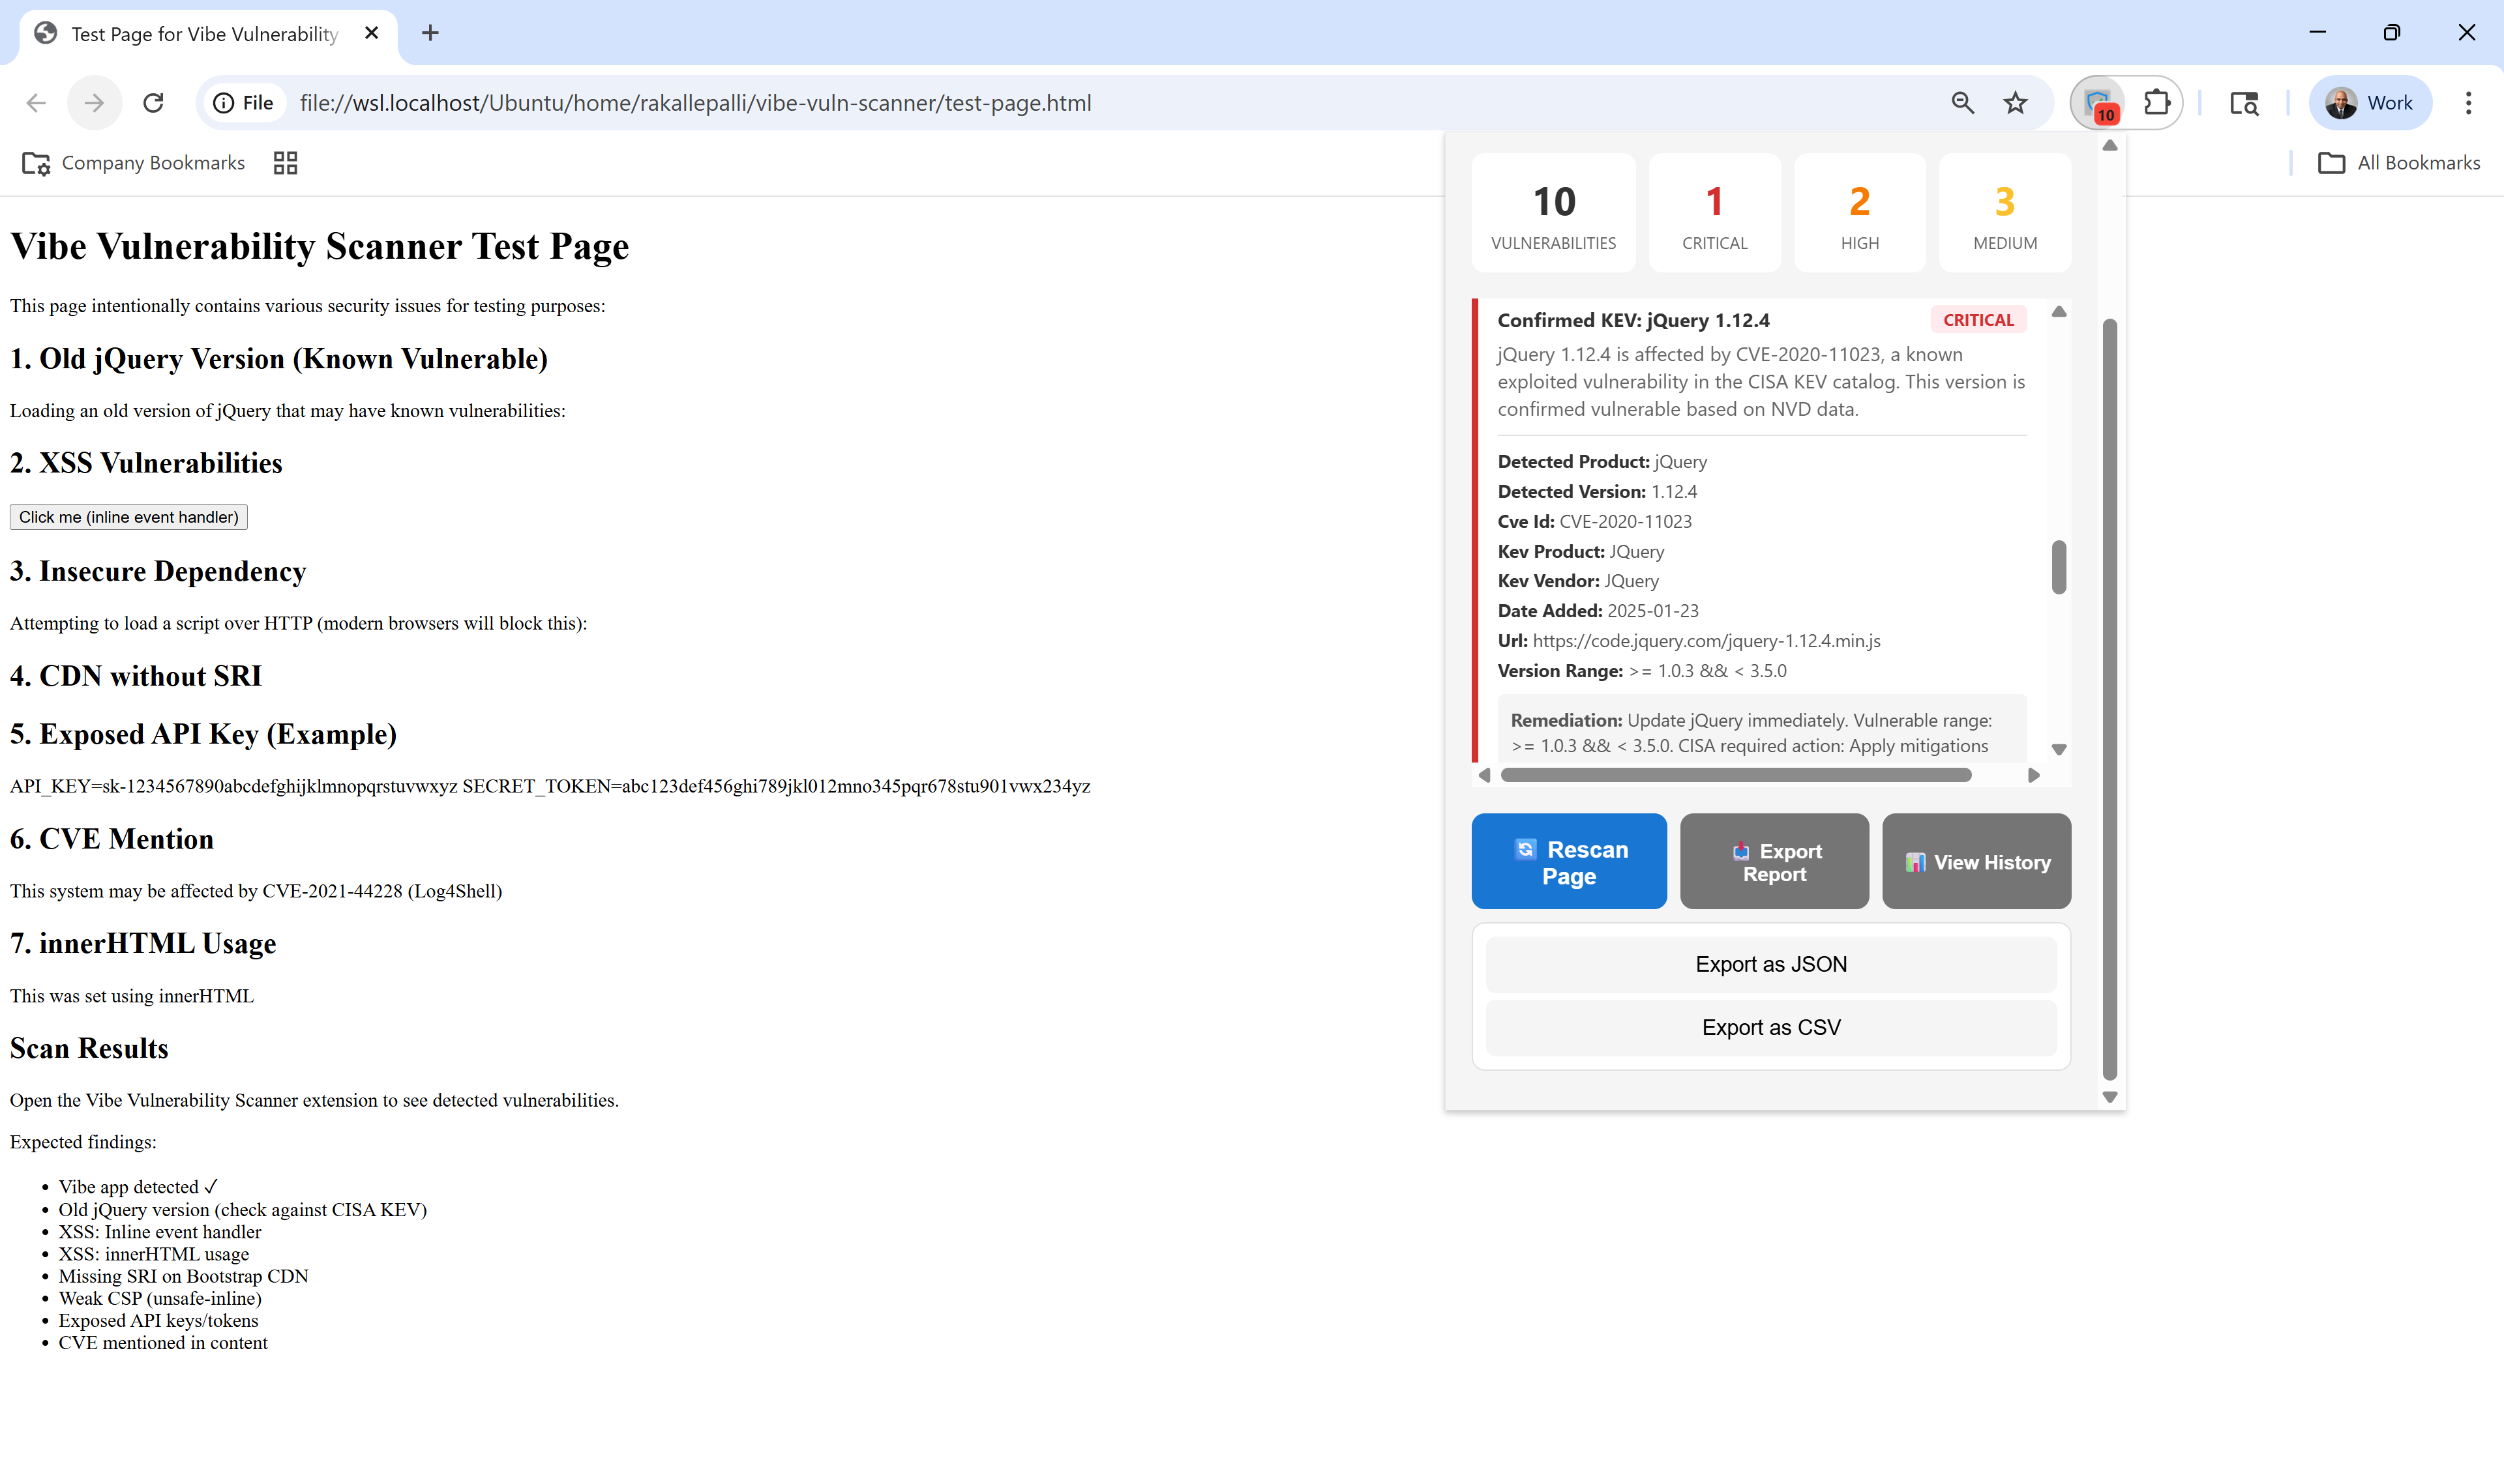Click the API_KEY text on the page
Viewport: 2504px width, 1484px height.
(x=234, y=786)
